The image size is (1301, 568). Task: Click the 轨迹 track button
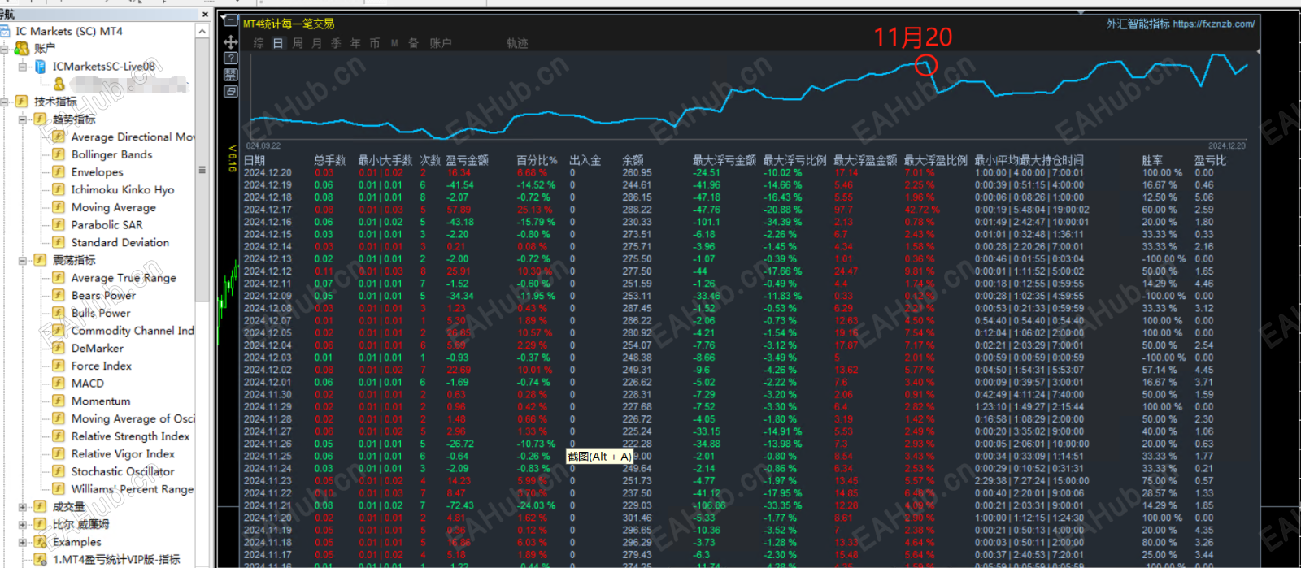(x=517, y=43)
